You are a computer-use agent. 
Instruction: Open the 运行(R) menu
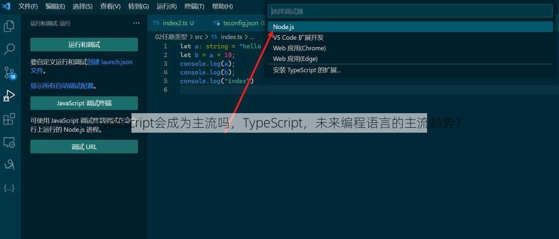click(x=167, y=6)
